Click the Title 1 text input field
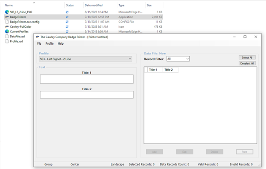The width and height of the screenshot is (266, 169). (x=87, y=79)
